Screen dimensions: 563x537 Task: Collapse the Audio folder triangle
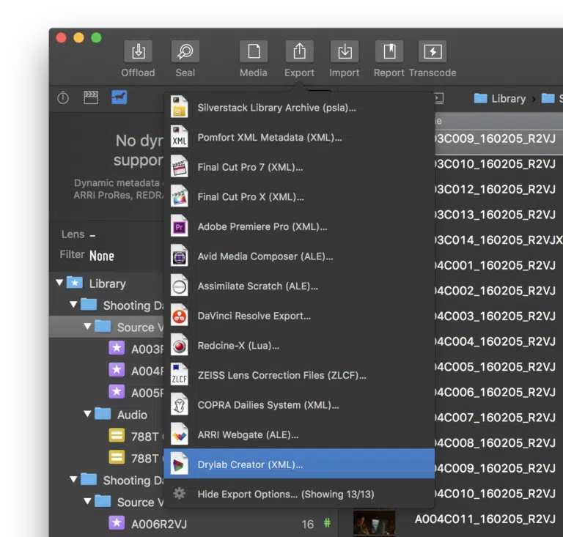88,414
